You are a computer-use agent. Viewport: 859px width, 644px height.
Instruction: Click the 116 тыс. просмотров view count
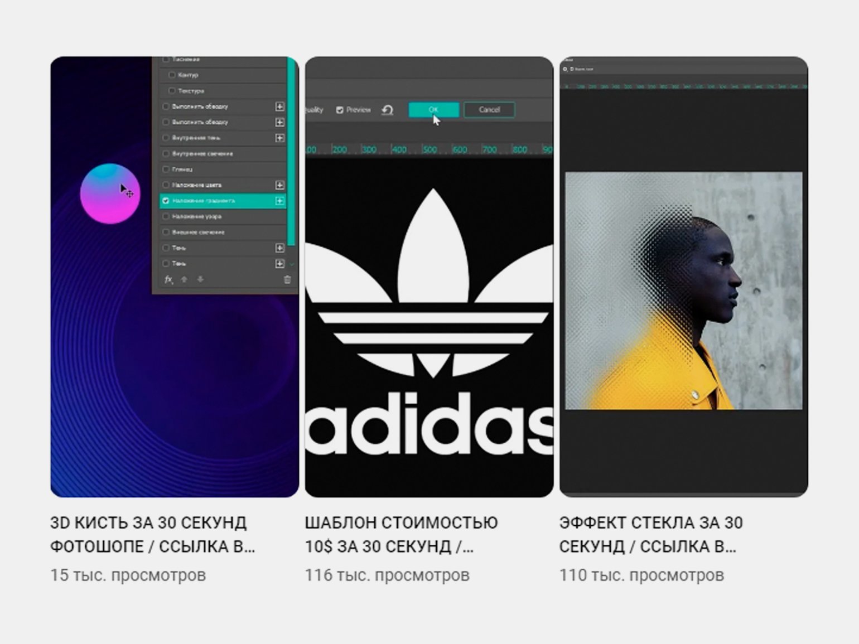pyautogui.click(x=387, y=575)
